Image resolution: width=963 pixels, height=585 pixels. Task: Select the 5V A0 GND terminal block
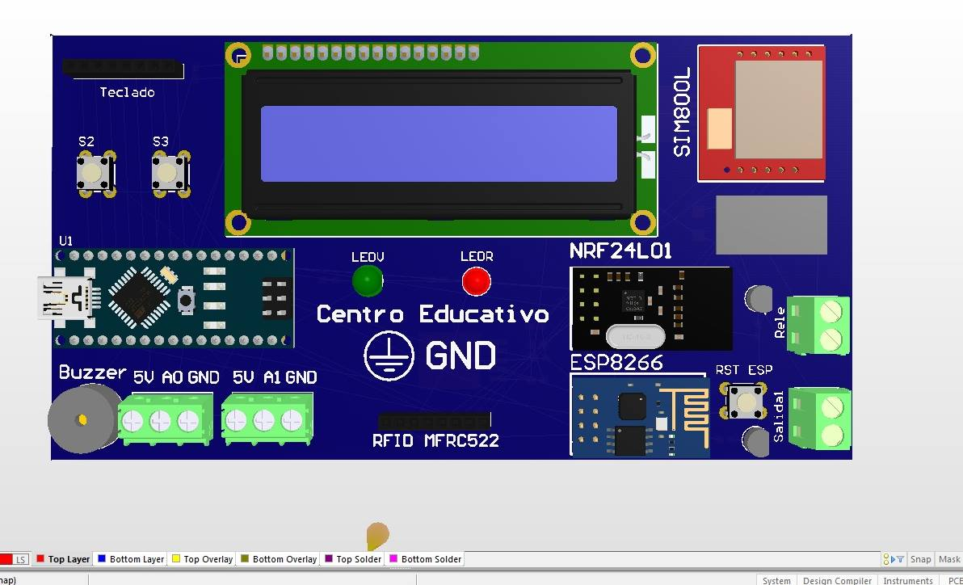coord(165,419)
